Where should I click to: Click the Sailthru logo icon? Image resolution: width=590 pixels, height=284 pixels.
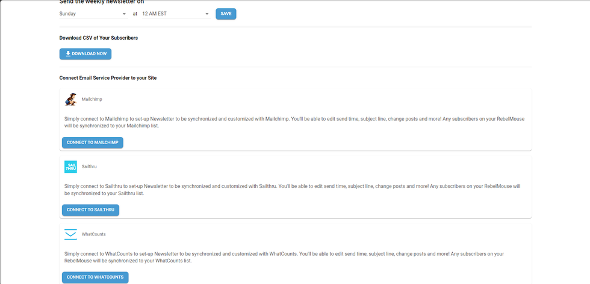click(x=71, y=166)
